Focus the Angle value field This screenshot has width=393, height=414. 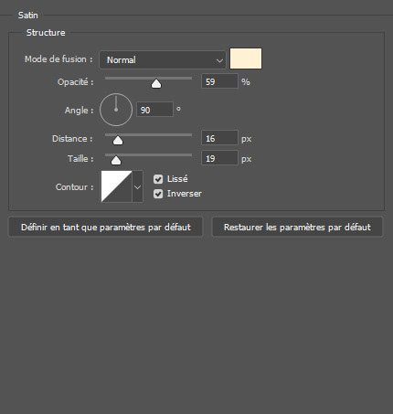pos(154,110)
